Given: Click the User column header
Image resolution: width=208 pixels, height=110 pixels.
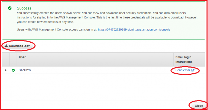Looking at the screenshot, I should (x=22, y=57).
